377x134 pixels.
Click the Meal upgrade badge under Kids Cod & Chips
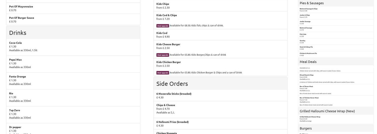(163, 26)
